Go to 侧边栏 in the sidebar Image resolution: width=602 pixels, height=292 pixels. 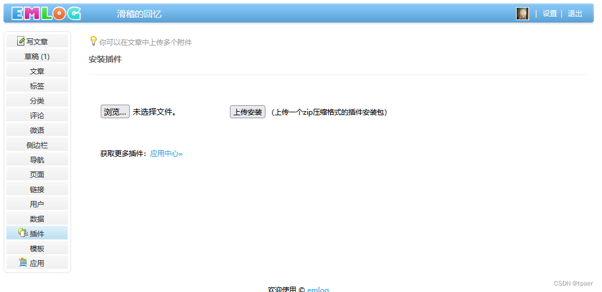tap(37, 145)
